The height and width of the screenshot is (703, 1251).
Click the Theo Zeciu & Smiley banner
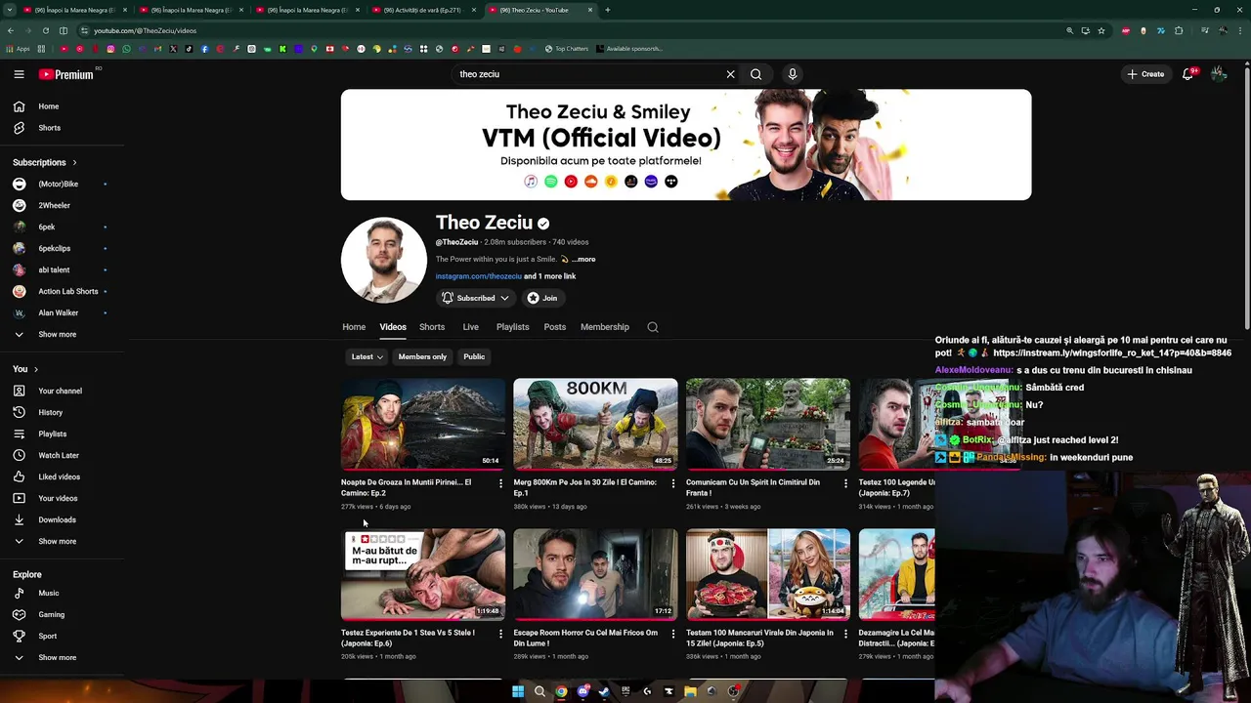pos(686,145)
